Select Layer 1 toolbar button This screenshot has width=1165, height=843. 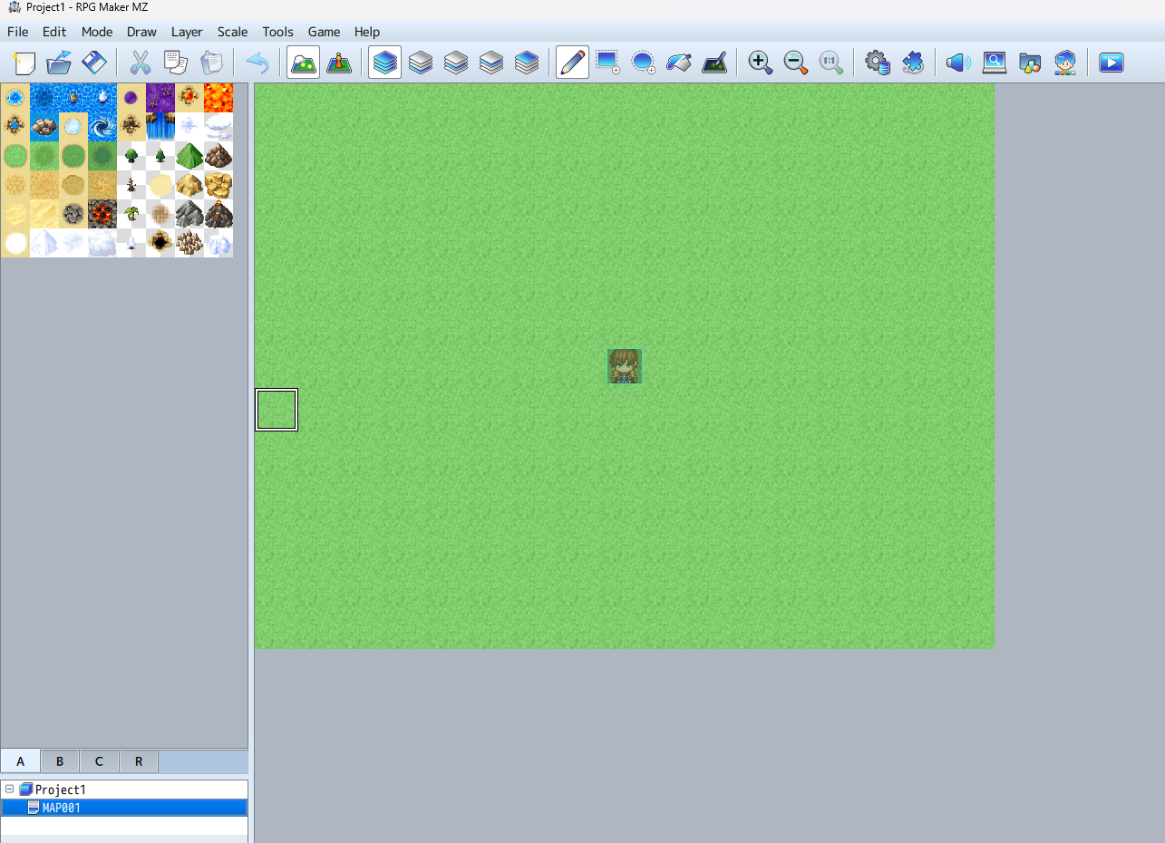click(x=421, y=63)
